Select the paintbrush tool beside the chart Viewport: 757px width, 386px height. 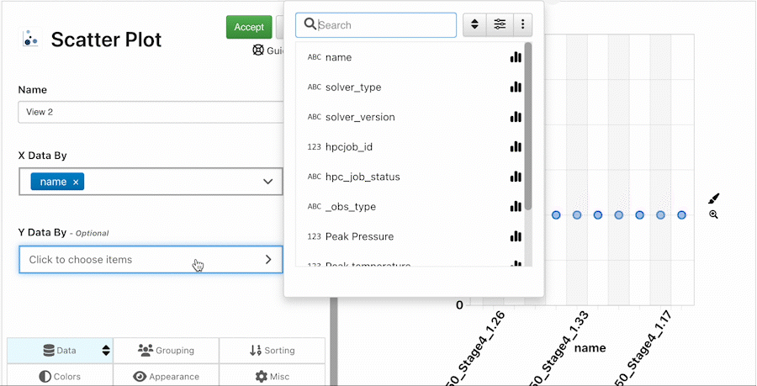click(x=713, y=198)
